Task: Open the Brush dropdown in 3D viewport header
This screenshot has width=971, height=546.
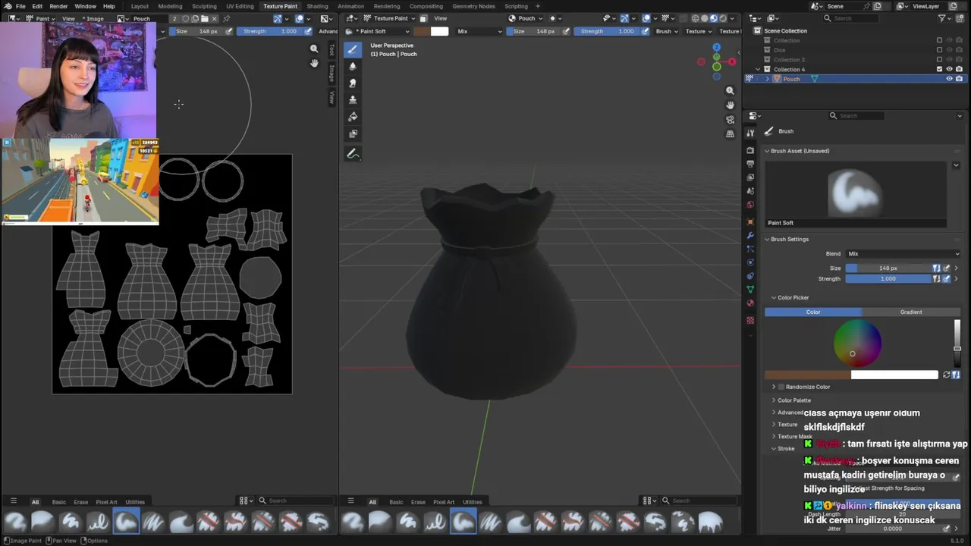Action: pyautogui.click(x=667, y=31)
